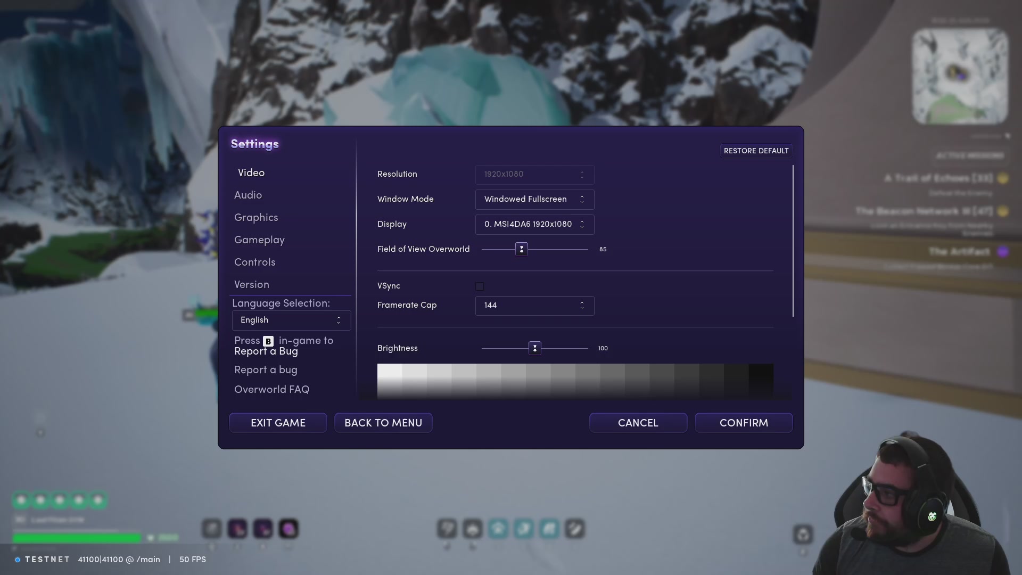Image resolution: width=1022 pixels, height=575 pixels.
Task: Click the 50 FPS counter
Action: (193, 560)
